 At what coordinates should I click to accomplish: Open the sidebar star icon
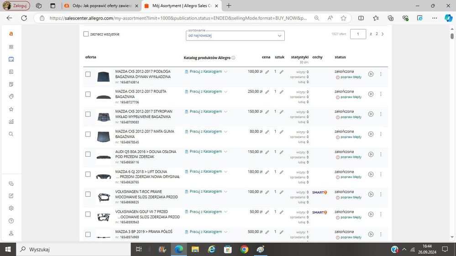11,109
